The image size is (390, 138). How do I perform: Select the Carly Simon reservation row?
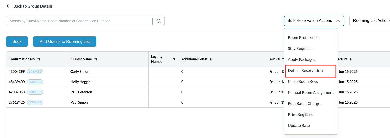click(x=80, y=72)
